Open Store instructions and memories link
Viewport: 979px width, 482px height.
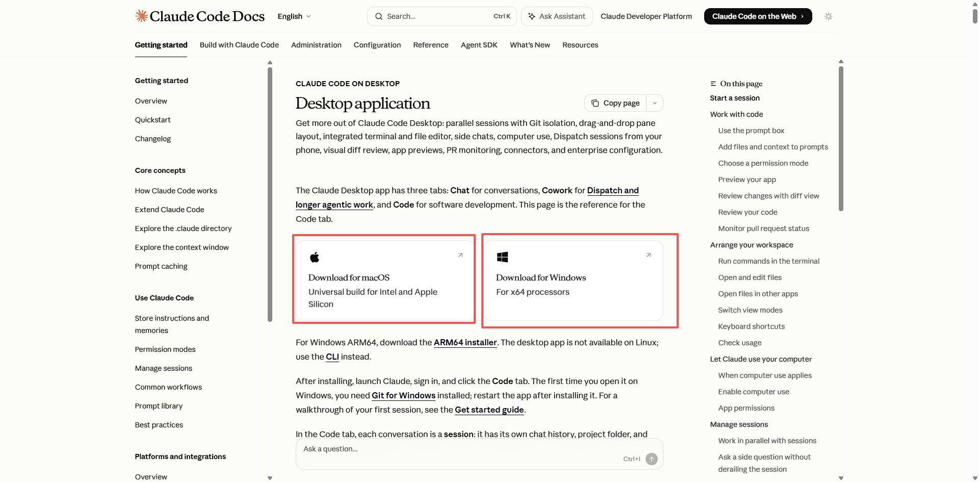pos(172,324)
